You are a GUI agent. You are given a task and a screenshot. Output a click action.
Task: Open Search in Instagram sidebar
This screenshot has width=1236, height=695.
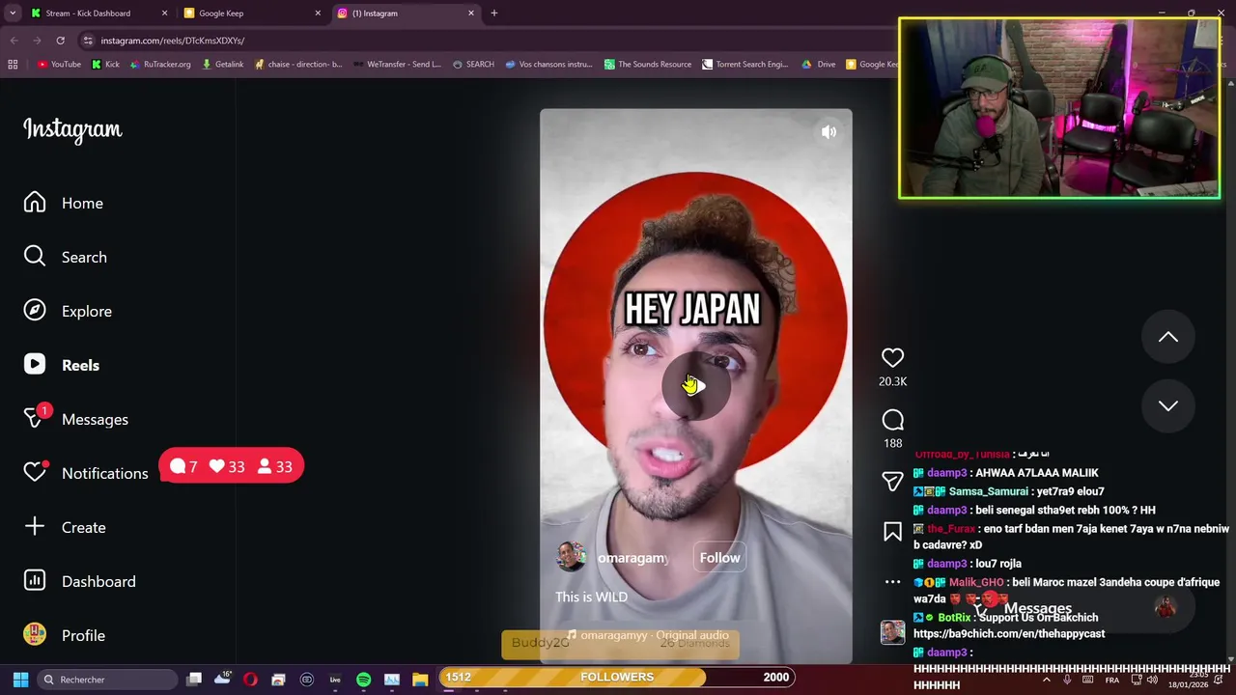tap(66, 257)
